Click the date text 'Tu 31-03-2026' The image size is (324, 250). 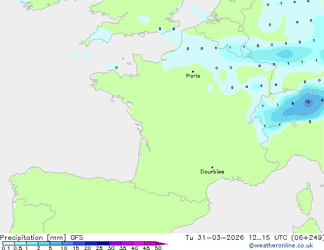(215, 238)
